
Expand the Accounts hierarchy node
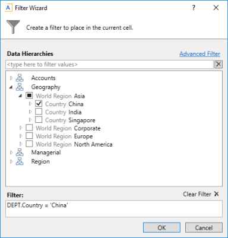[11, 78]
